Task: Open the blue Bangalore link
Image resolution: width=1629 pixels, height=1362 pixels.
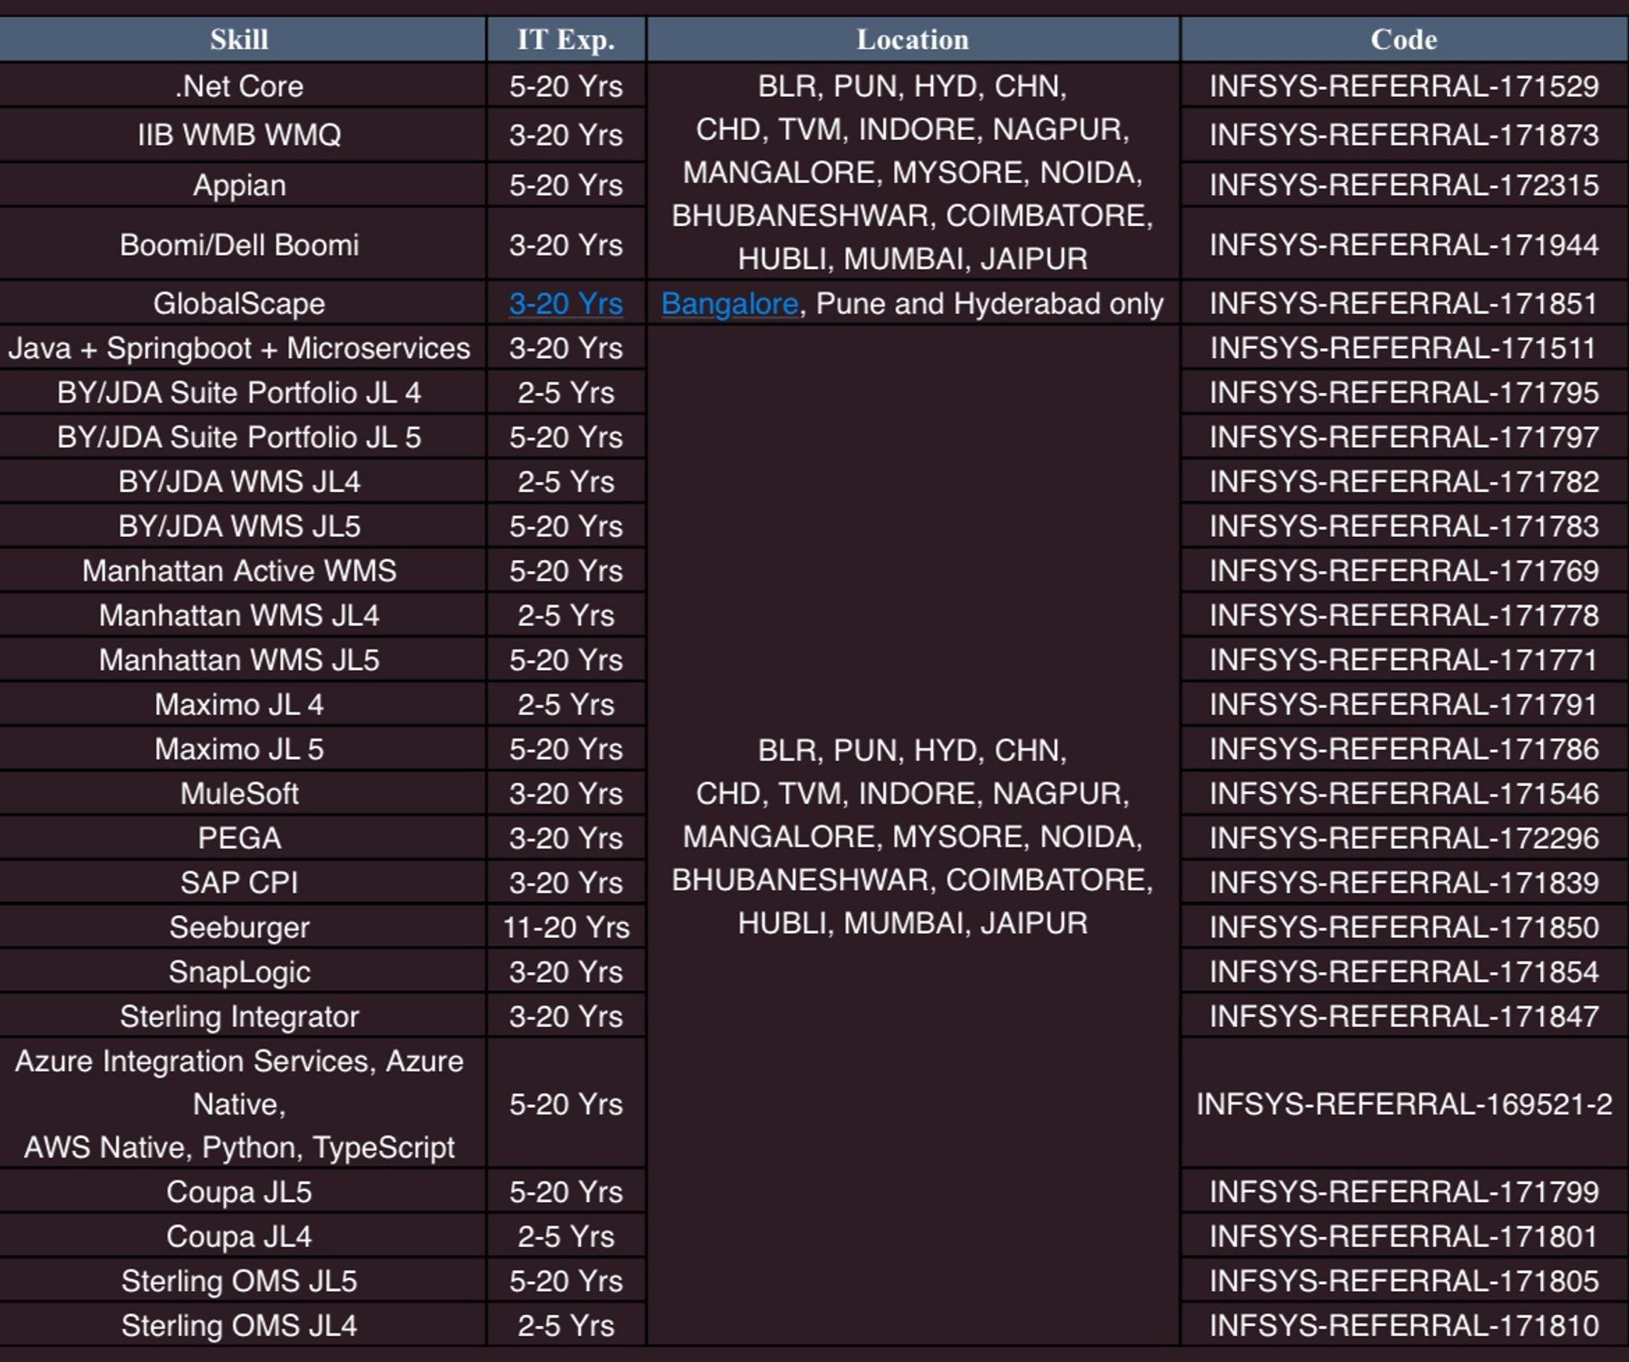Action: tap(729, 304)
